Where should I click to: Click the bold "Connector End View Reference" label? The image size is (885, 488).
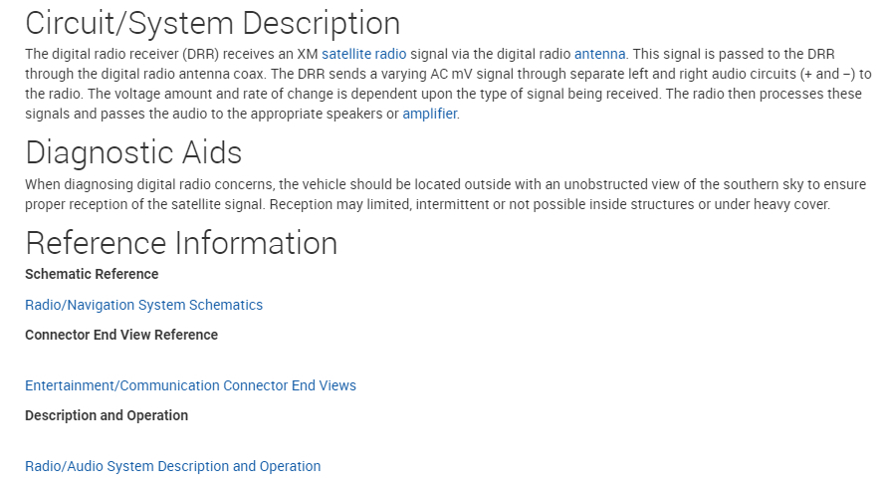[121, 335]
